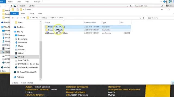Refresh the background OS (C:) window
This screenshot has width=174, height=97.
point(131,6)
